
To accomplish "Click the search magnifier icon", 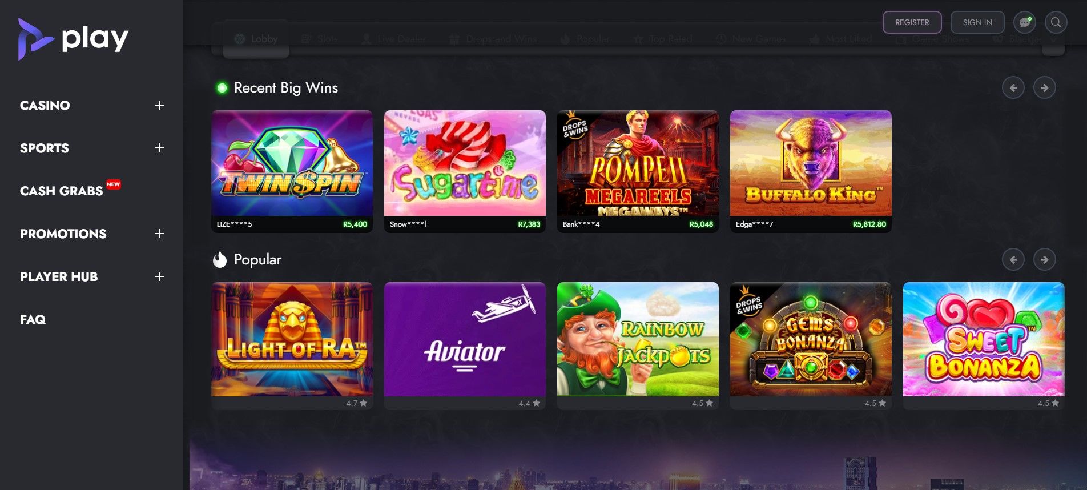I will point(1056,22).
